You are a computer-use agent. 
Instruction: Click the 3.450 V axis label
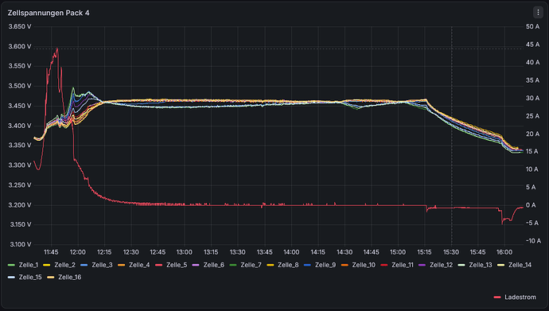pyautogui.click(x=20, y=106)
